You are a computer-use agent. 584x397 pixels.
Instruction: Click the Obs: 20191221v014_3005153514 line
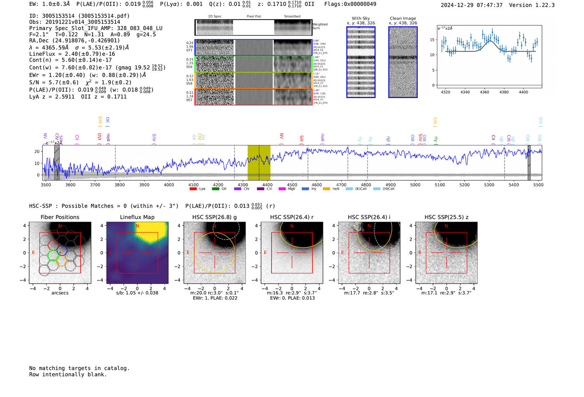pos(75,22)
